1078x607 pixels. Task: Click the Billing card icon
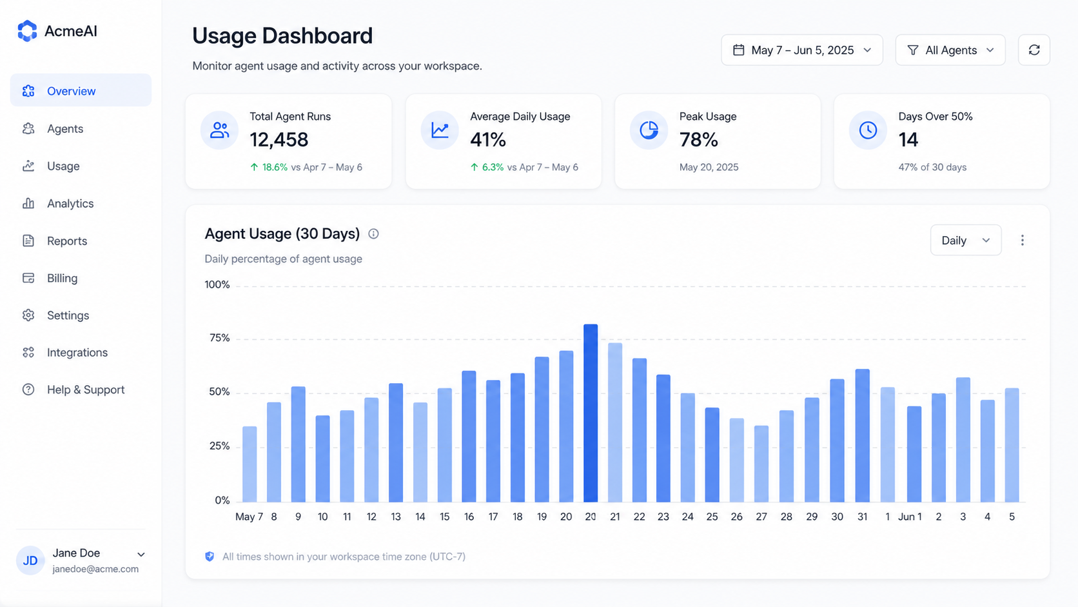tap(28, 278)
